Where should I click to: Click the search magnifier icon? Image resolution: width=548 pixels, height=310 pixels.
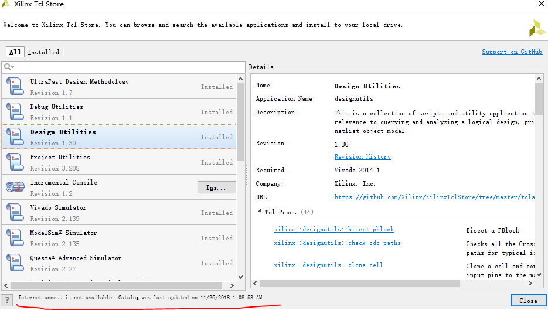(x=8, y=67)
